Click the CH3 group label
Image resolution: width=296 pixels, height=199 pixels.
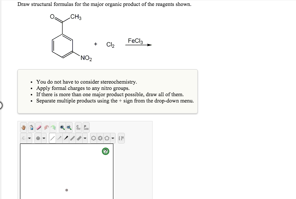click(76, 17)
